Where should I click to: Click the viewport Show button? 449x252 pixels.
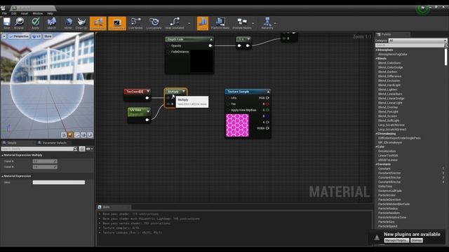(x=48, y=36)
